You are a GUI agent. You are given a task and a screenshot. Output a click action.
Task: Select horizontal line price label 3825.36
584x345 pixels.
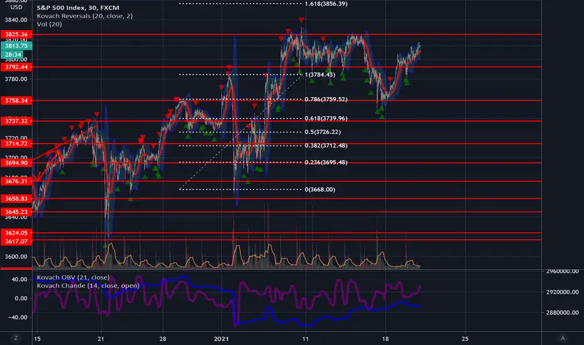click(16, 34)
